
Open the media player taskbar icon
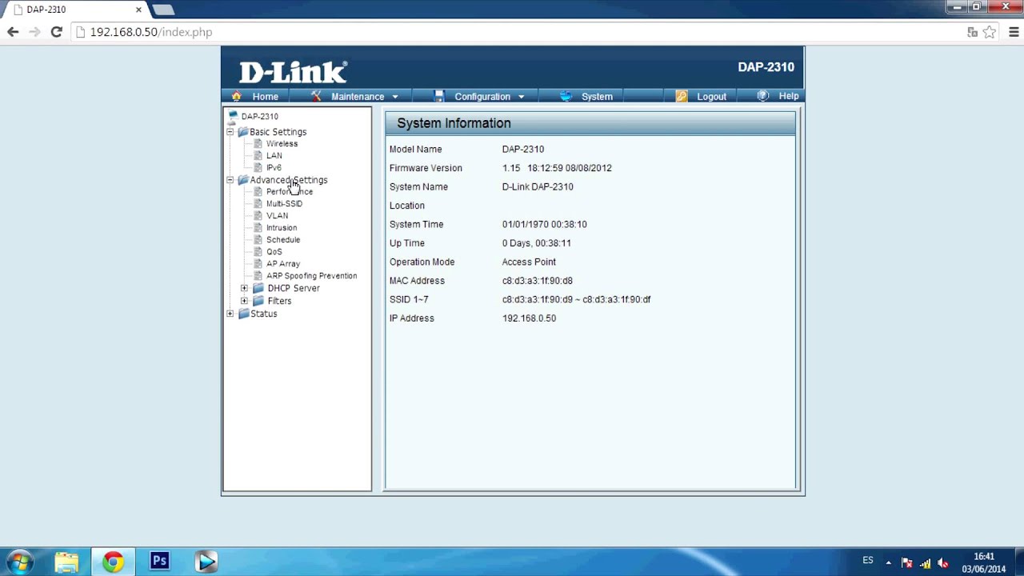click(x=206, y=562)
